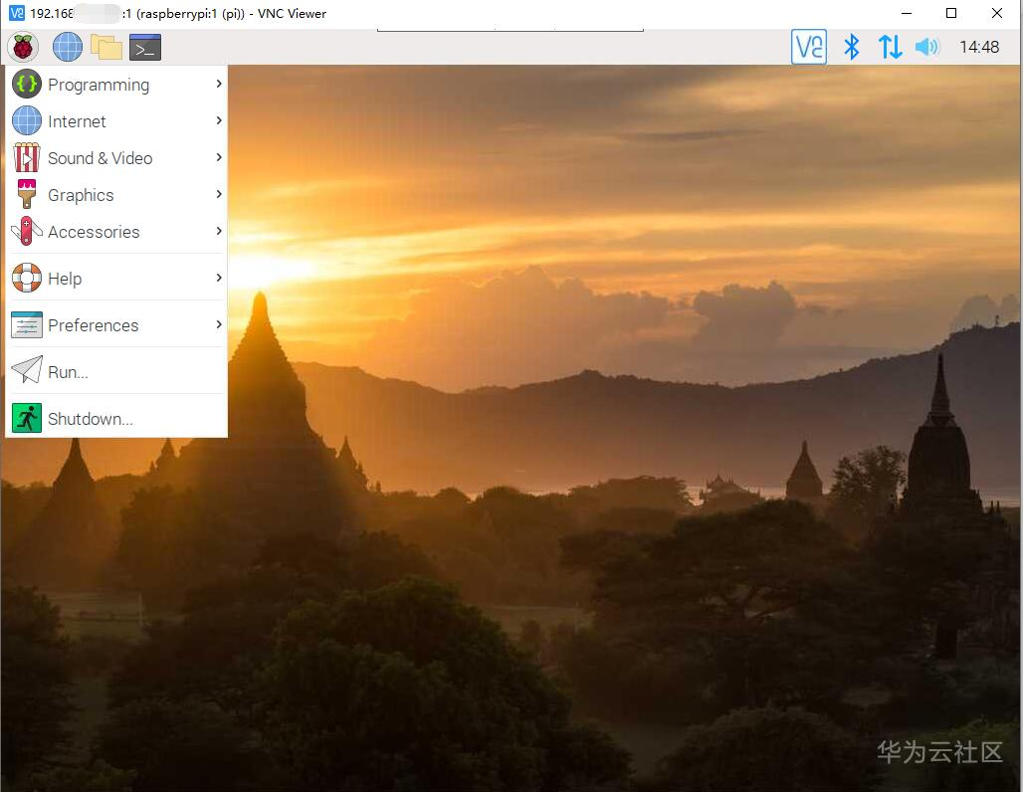The width and height of the screenshot is (1023, 792).
Task: Open the Preferences submenu
Action: tap(116, 325)
